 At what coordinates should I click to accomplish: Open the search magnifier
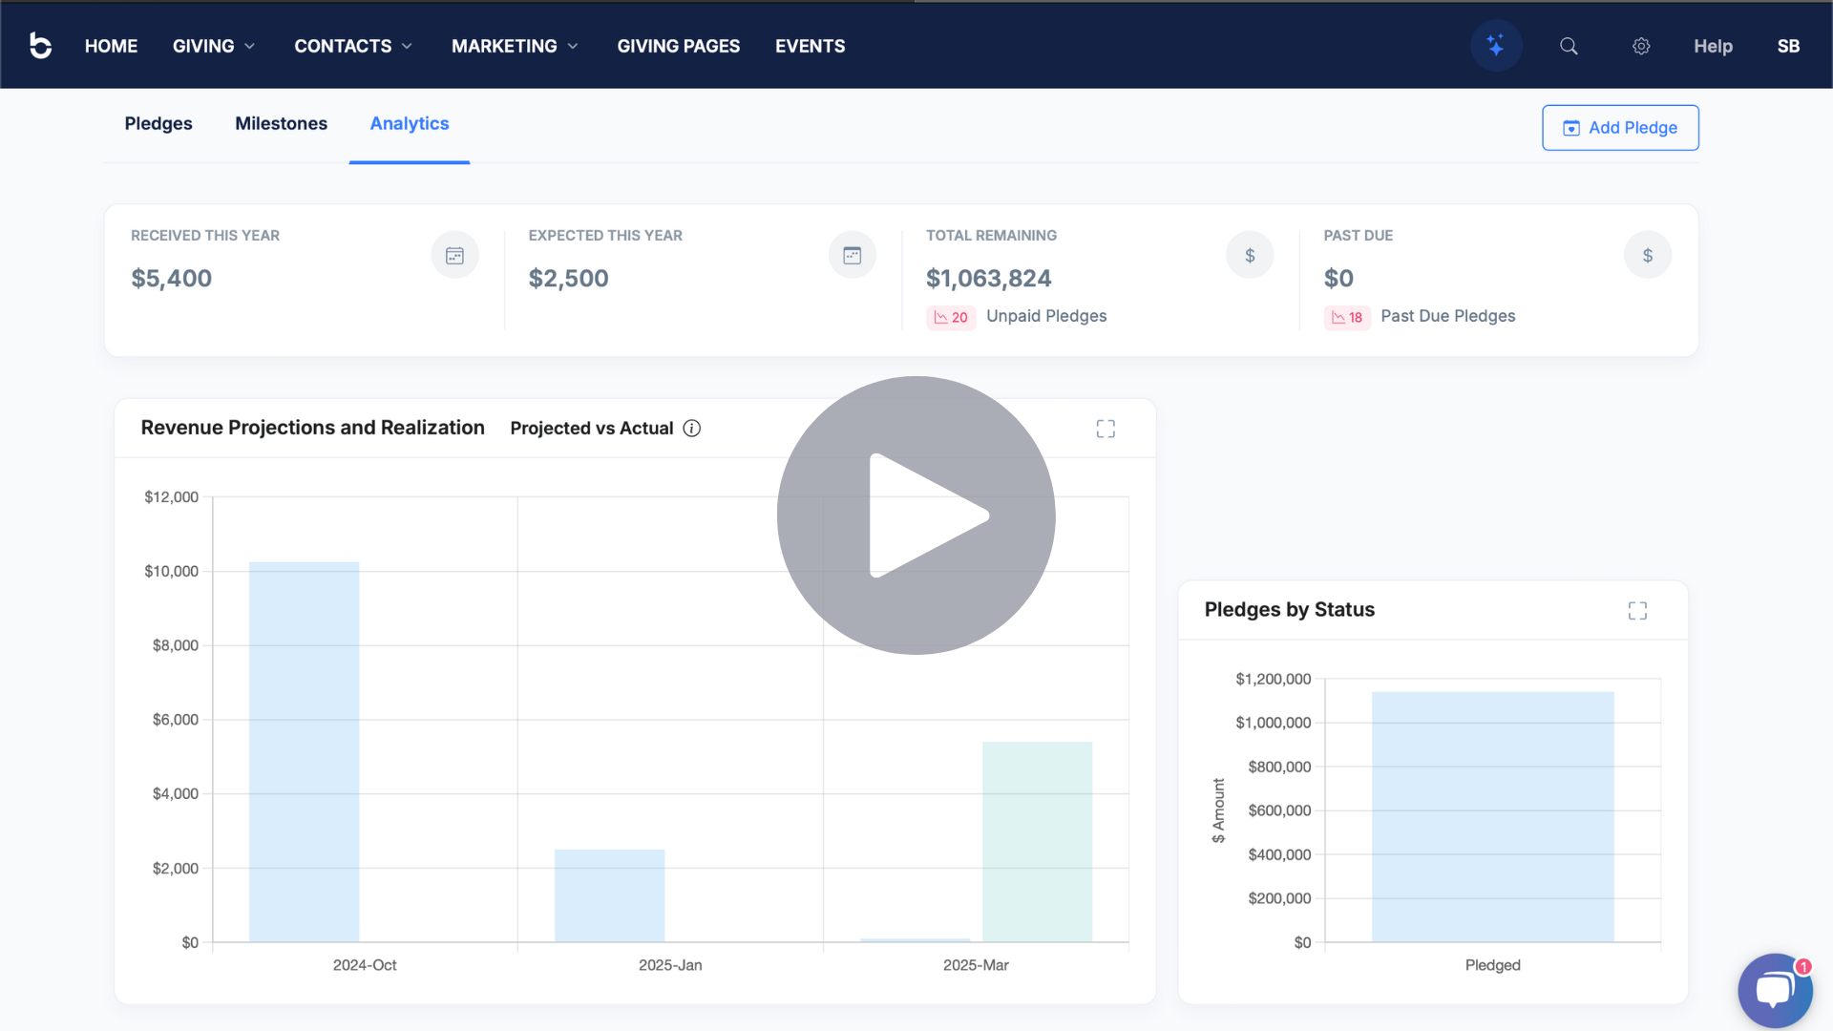point(1569,46)
